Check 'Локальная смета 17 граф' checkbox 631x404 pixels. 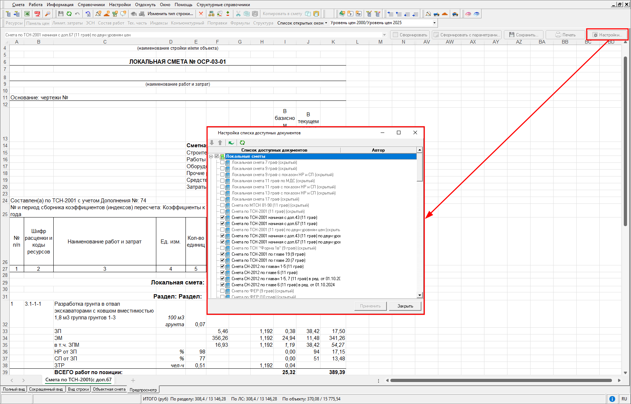point(222,199)
